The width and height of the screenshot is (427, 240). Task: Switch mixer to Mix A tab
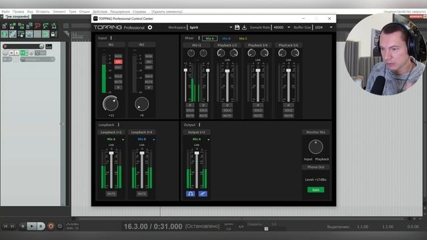pyautogui.click(x=209, y=39)
